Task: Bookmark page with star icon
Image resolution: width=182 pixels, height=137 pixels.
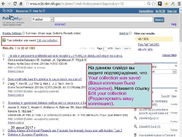Action: coord(153,4)
